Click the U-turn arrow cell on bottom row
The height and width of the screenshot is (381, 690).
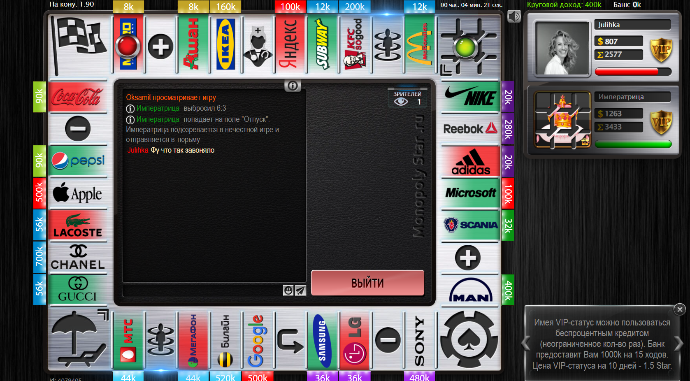(290, 341)
